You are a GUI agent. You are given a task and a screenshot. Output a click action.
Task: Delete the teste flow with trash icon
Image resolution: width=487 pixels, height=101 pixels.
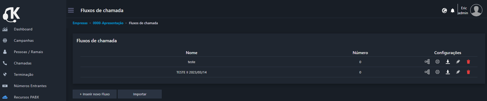click(x=468, y=62)
